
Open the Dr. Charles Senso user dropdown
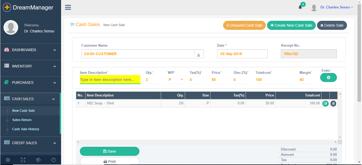[x=336, y=7]
